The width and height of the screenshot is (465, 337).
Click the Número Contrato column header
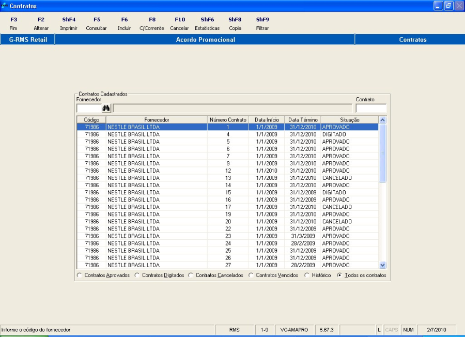[x=228, y=120]
